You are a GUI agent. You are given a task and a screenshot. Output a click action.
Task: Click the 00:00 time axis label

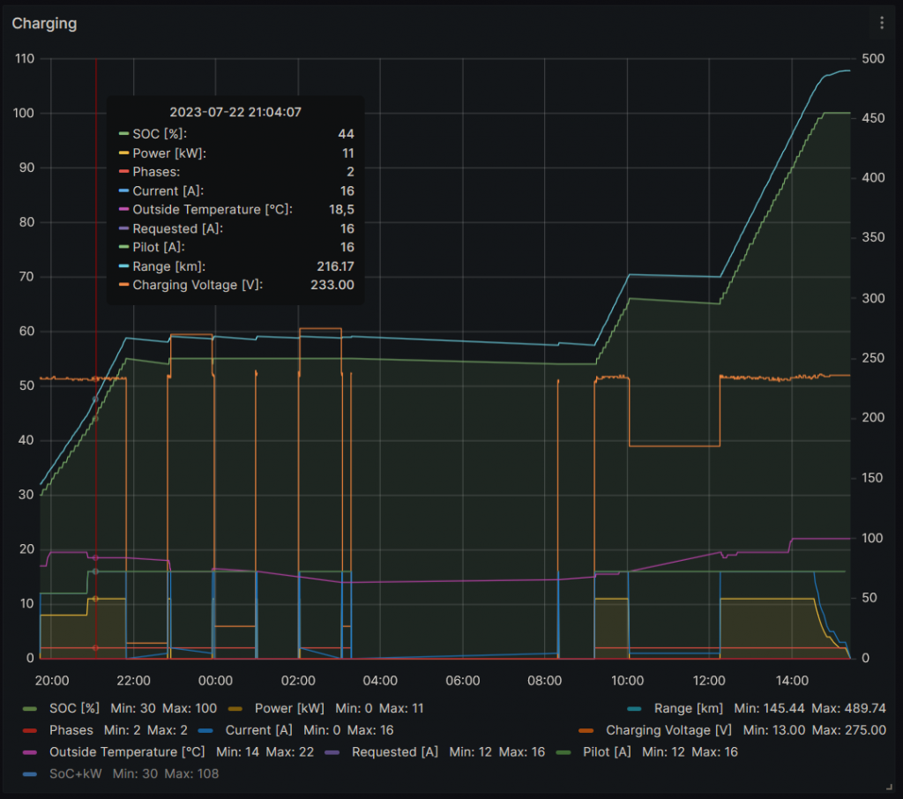(215, 681)
